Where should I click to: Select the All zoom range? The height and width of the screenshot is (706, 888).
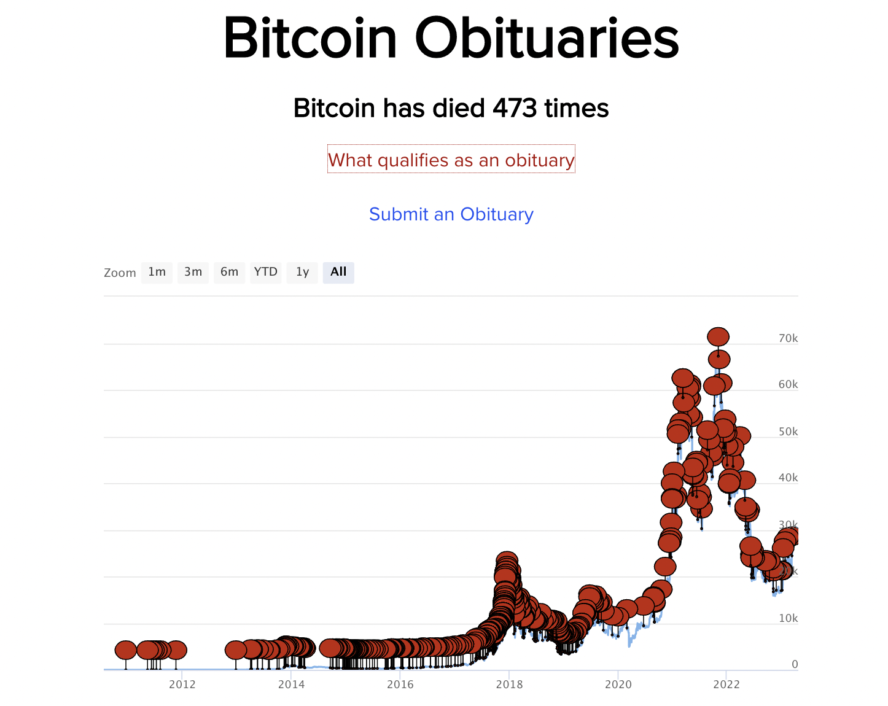[x=338, y=272]
